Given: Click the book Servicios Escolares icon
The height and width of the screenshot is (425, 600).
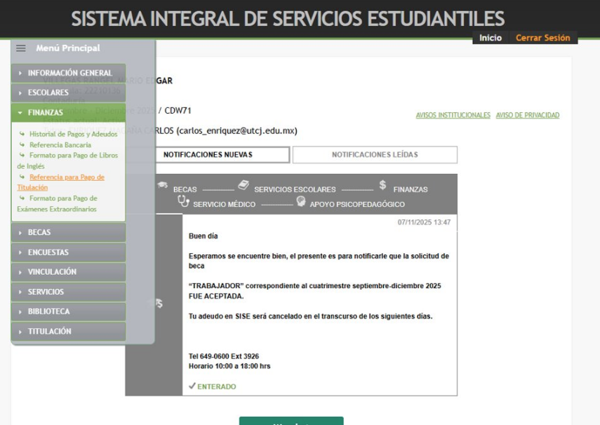Looking at the screenshot, I should (244, 185).
